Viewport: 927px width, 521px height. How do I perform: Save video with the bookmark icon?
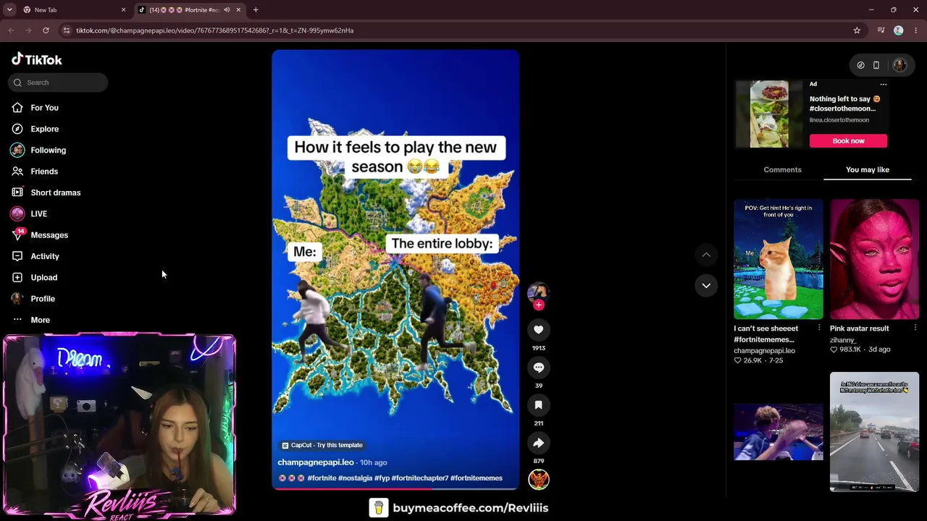click(x=538, y=405)
